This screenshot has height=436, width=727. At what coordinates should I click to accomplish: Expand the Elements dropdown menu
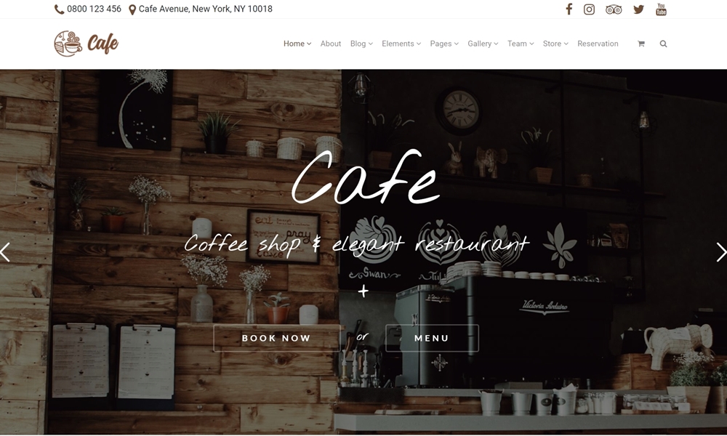click(401, 44)
